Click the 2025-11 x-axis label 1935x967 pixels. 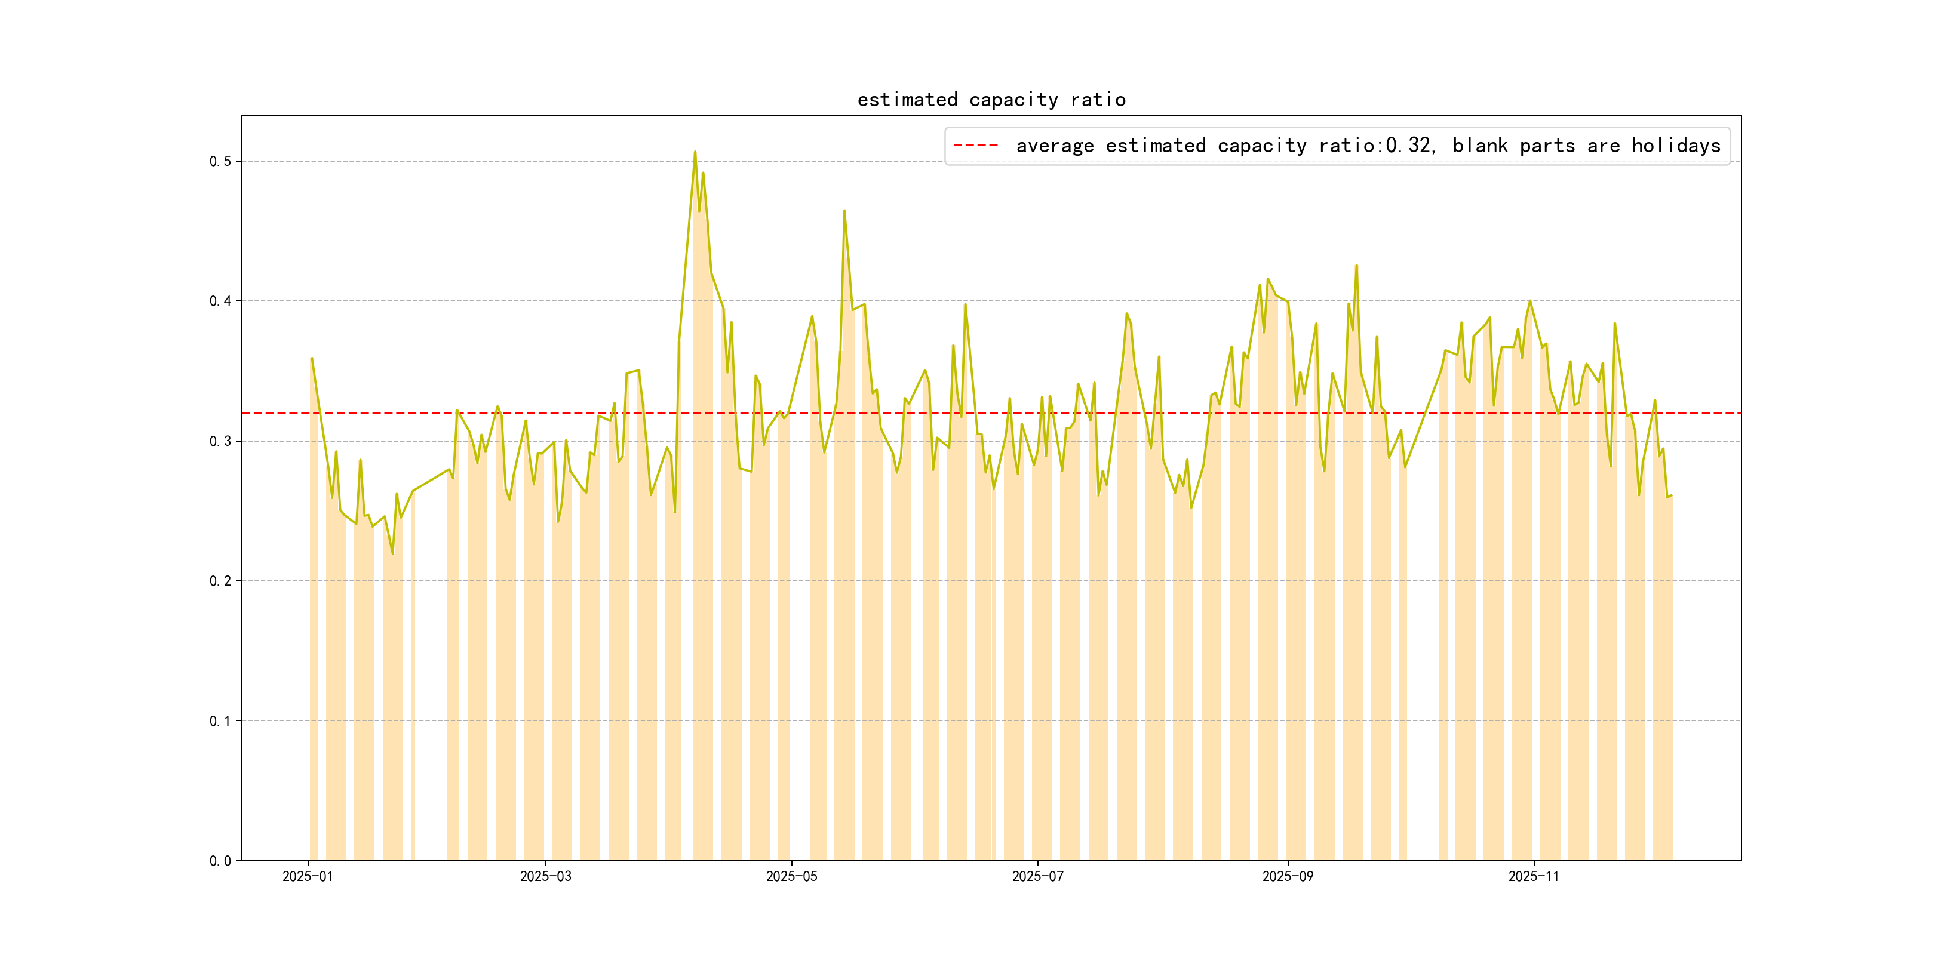1533,876
